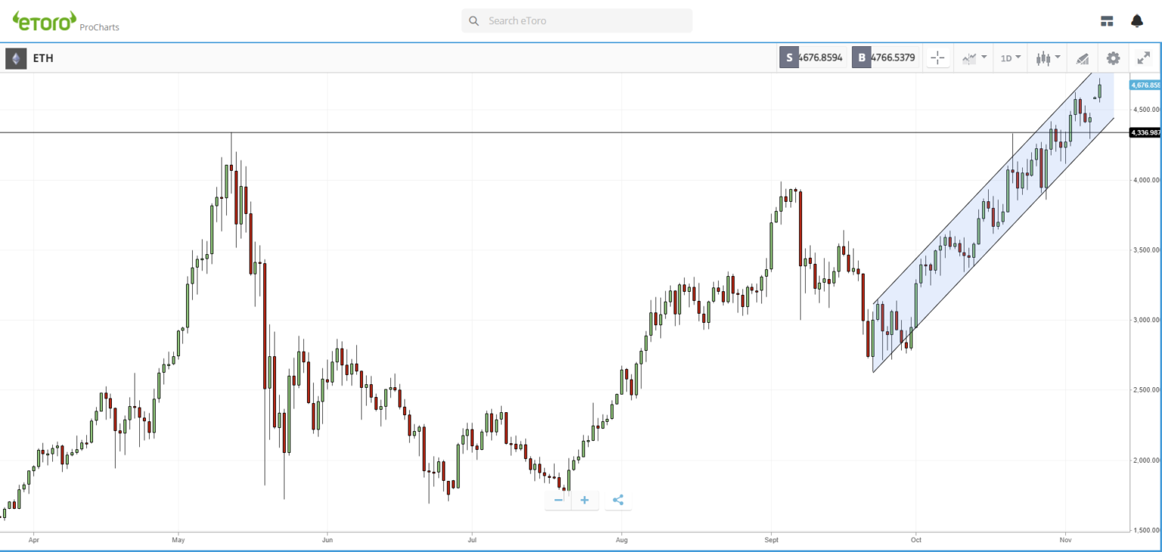Open notifications bell
1162x552 pixels.
1136,21
